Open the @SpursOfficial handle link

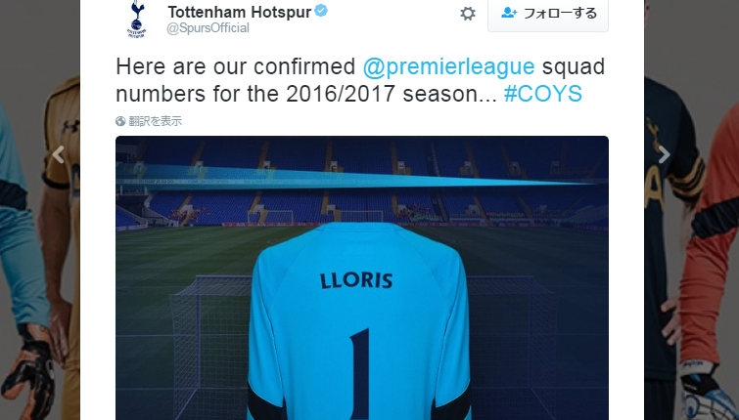pyautogui.click(x=208, y=28)
